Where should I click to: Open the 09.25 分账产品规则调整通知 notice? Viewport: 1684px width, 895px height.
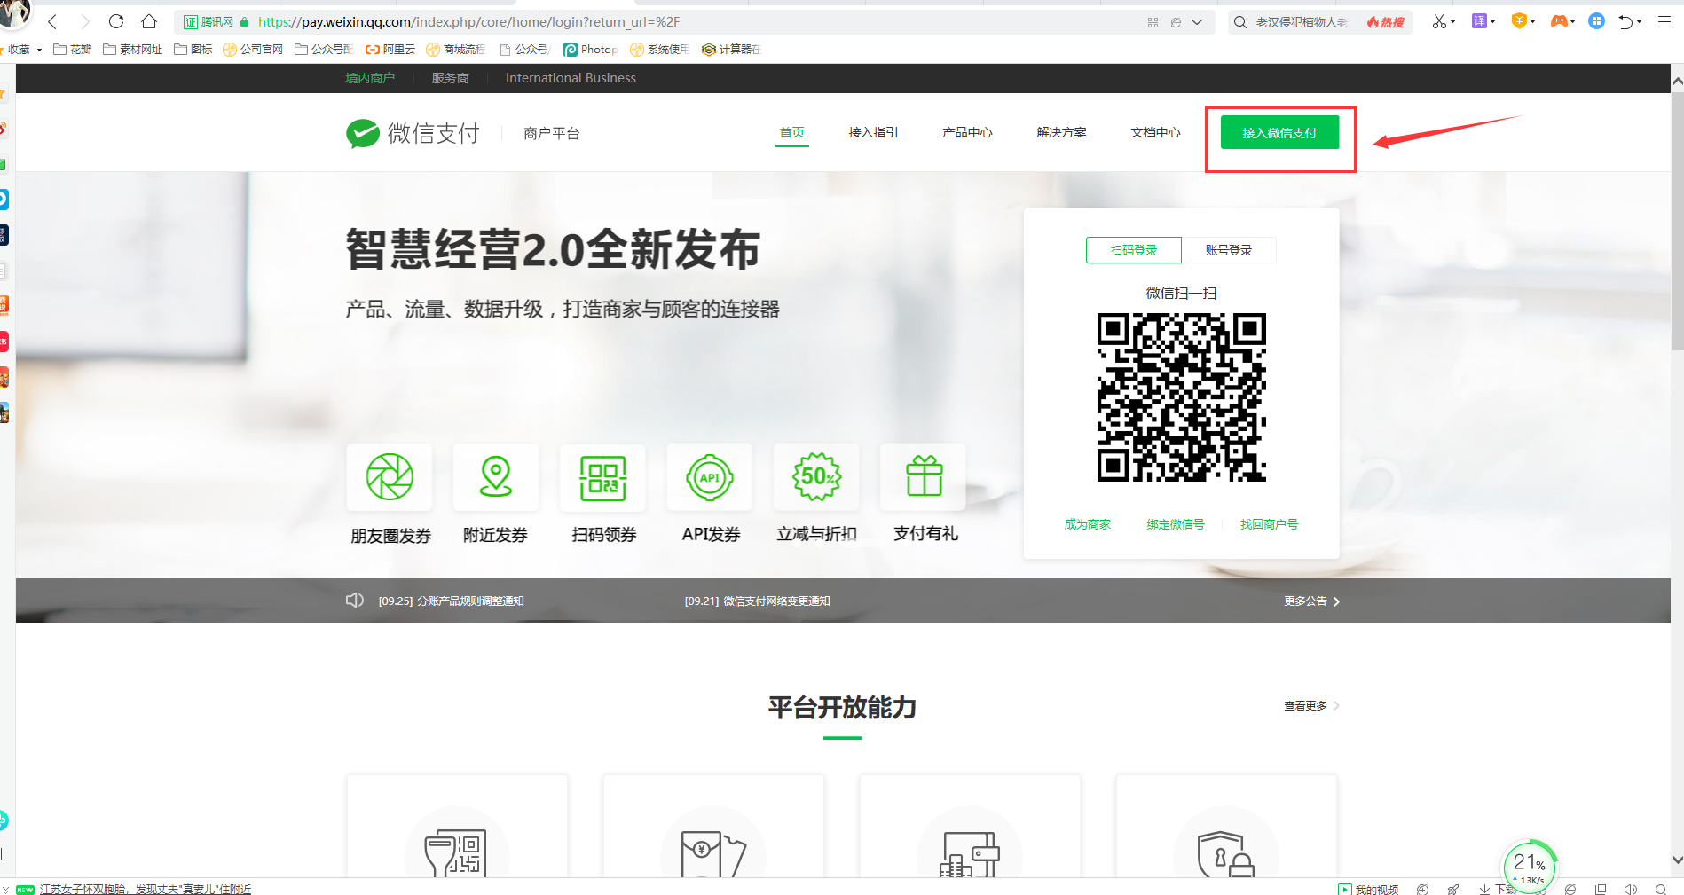pos(451,601)
